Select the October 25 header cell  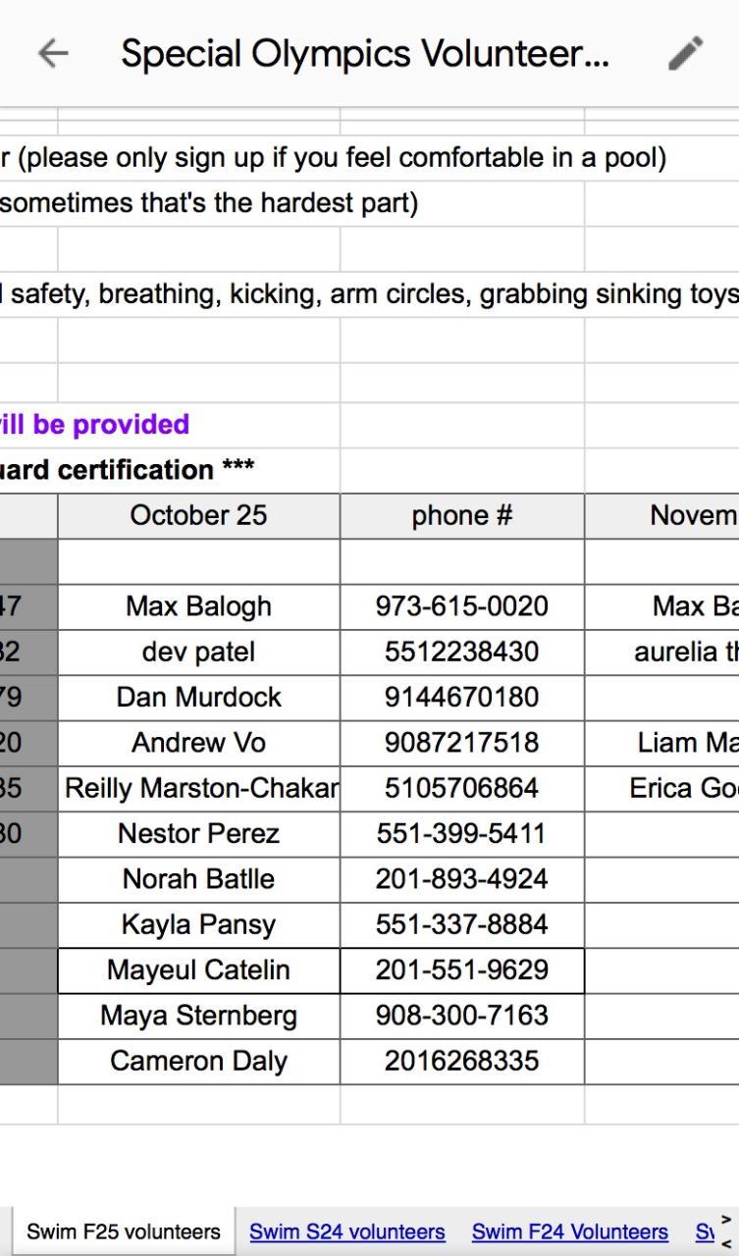point(198,516)
